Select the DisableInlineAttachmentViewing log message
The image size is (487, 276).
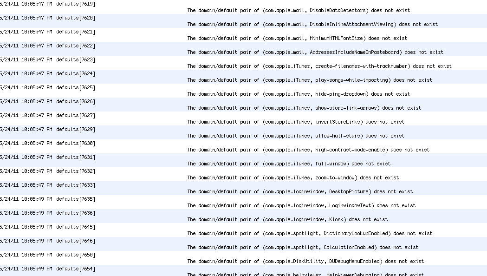pyautogui.click(x=312, y=24)
